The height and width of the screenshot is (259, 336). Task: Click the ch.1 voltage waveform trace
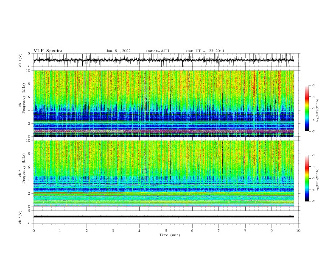pos(163,60)
